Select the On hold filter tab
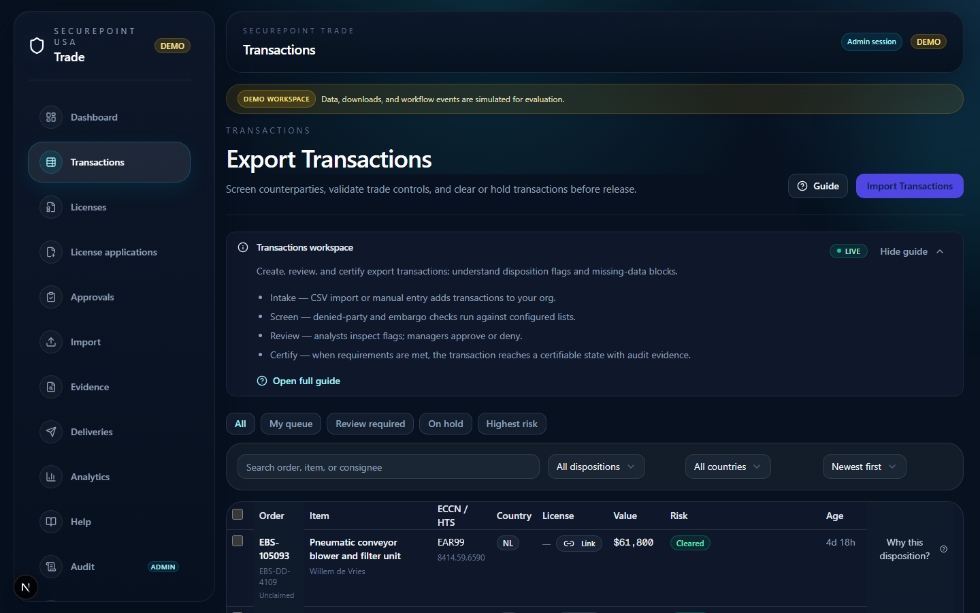 [x=446, y=424]
